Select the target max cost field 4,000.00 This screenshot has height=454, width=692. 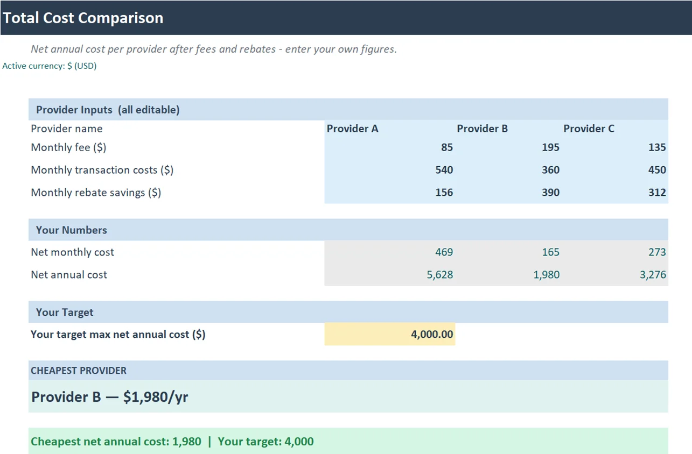tap(390, 334)
